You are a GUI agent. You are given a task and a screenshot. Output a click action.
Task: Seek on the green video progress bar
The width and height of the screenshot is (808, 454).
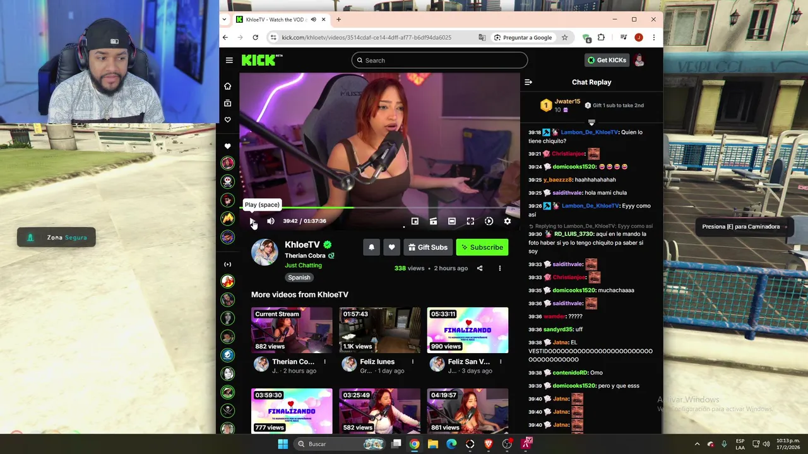pyautogui.click(x=379, y=207)
